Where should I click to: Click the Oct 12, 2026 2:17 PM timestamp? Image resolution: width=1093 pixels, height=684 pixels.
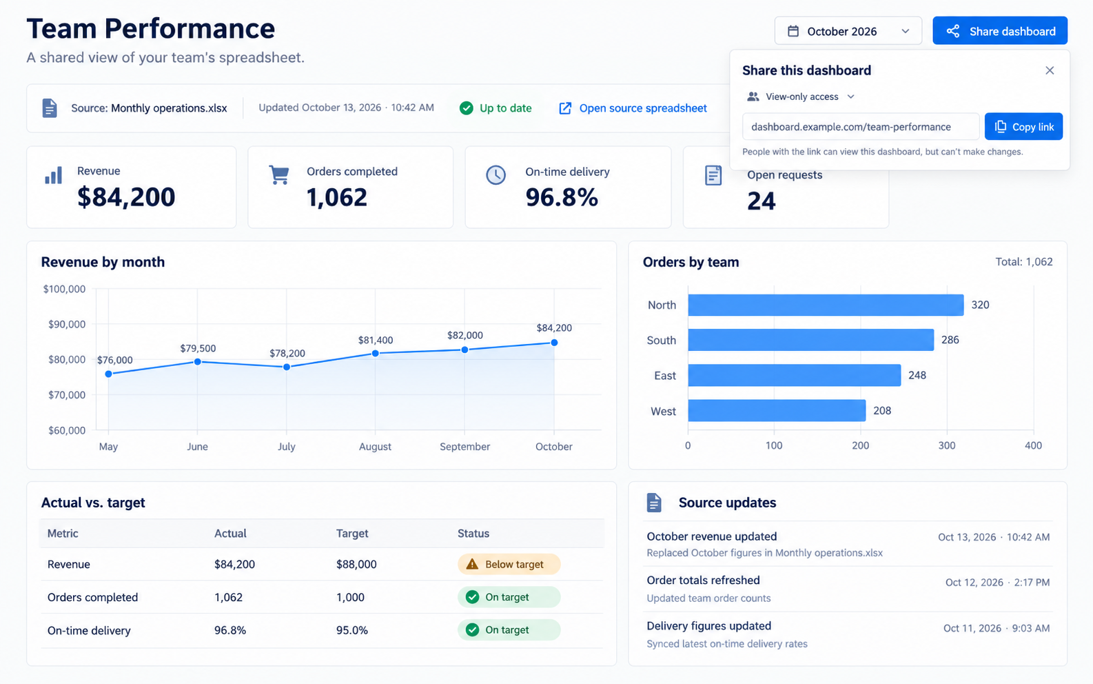point(997,583)
